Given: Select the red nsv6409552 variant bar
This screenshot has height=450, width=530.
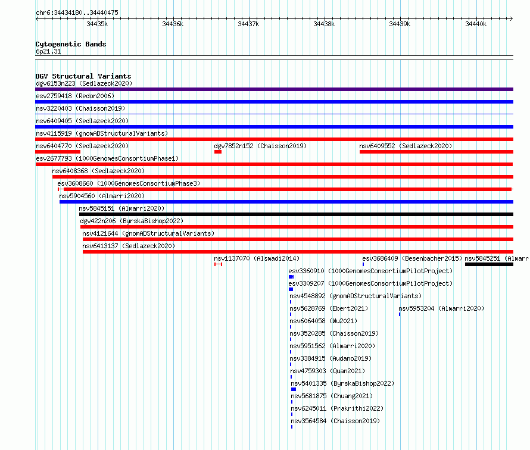Looking at the screenshot, I should (x=437, y=152).
